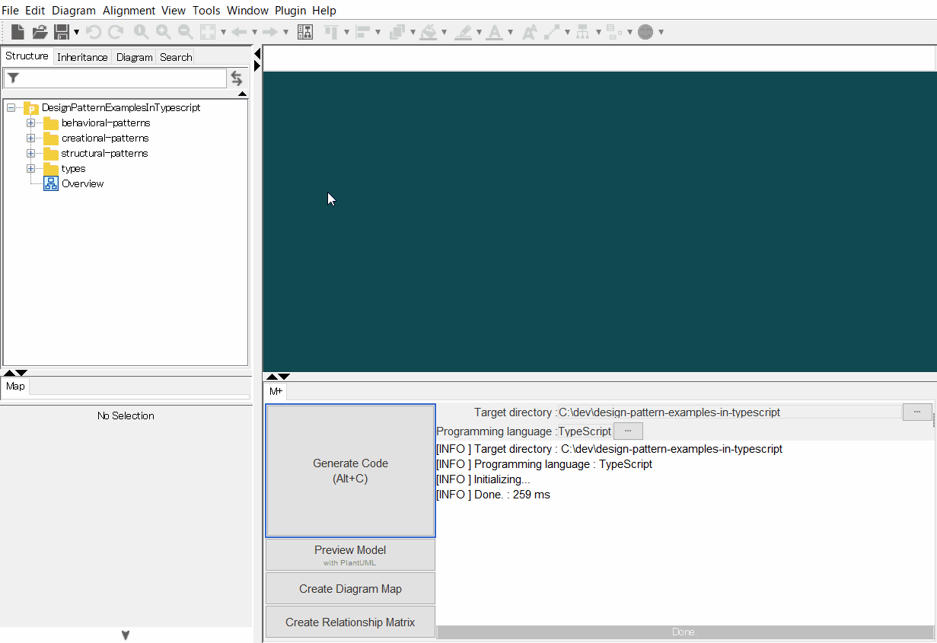Switch to the Structure tab
This screenshot has height=643, width=937.
tap(27, 56)
